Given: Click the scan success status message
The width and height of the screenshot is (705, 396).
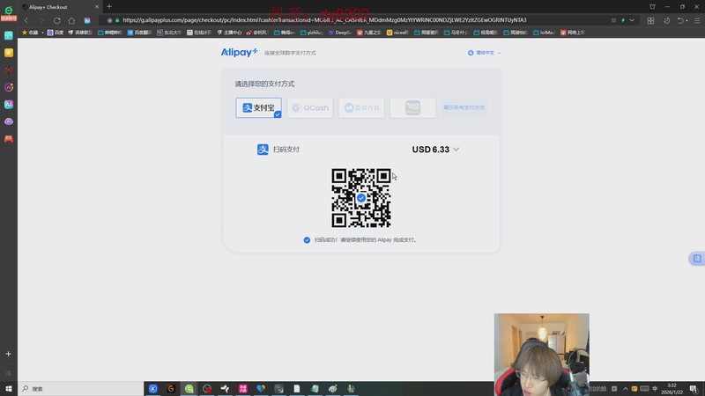Looking at the screenshot, I should pyautogui.click(x=360, y=240).
